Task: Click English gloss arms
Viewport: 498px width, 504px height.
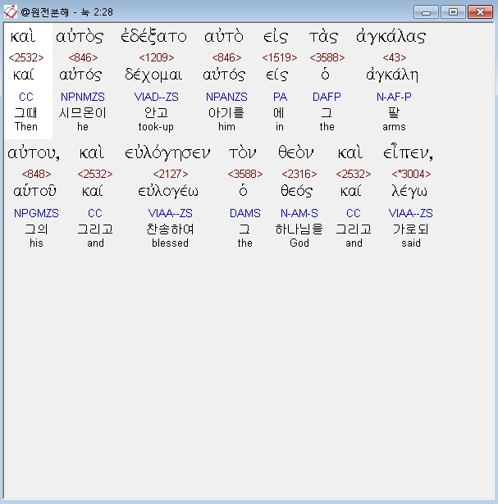Action: (394, 127)
